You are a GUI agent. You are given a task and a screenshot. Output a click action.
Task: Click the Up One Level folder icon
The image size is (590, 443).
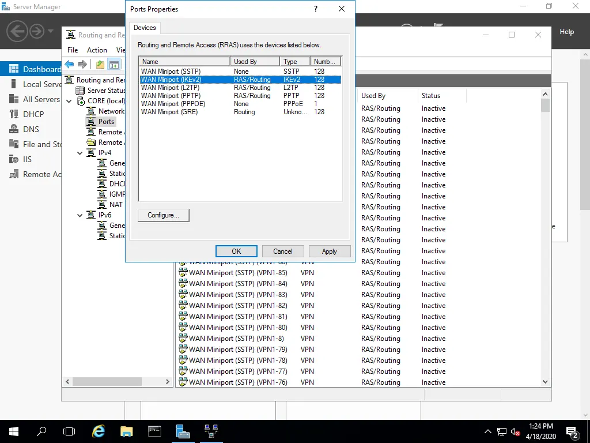pyautogui.click(x=100, y=65)
